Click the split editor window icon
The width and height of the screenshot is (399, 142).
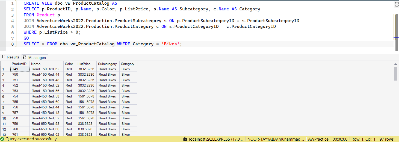(x=397, y=4)
